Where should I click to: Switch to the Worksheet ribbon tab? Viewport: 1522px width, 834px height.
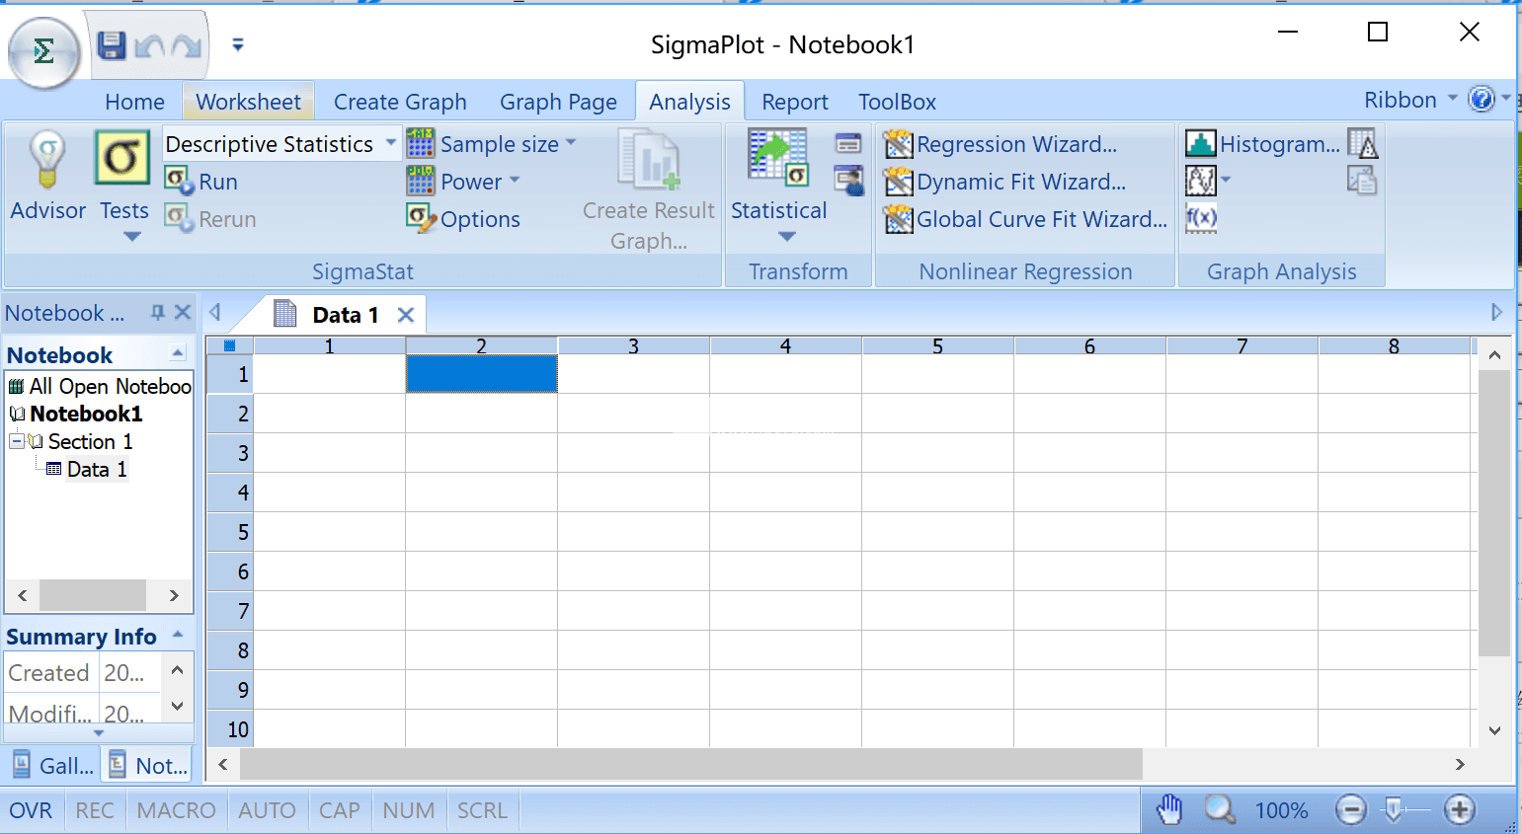coord(248,102)
